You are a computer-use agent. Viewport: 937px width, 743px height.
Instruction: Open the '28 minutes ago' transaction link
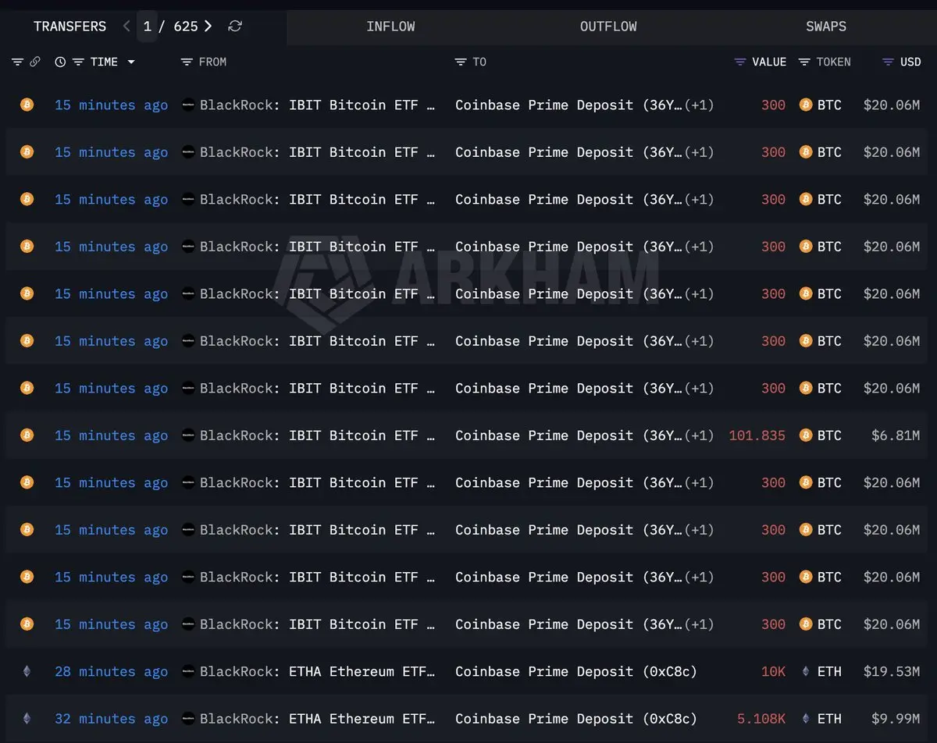click(x=111, y=672)
